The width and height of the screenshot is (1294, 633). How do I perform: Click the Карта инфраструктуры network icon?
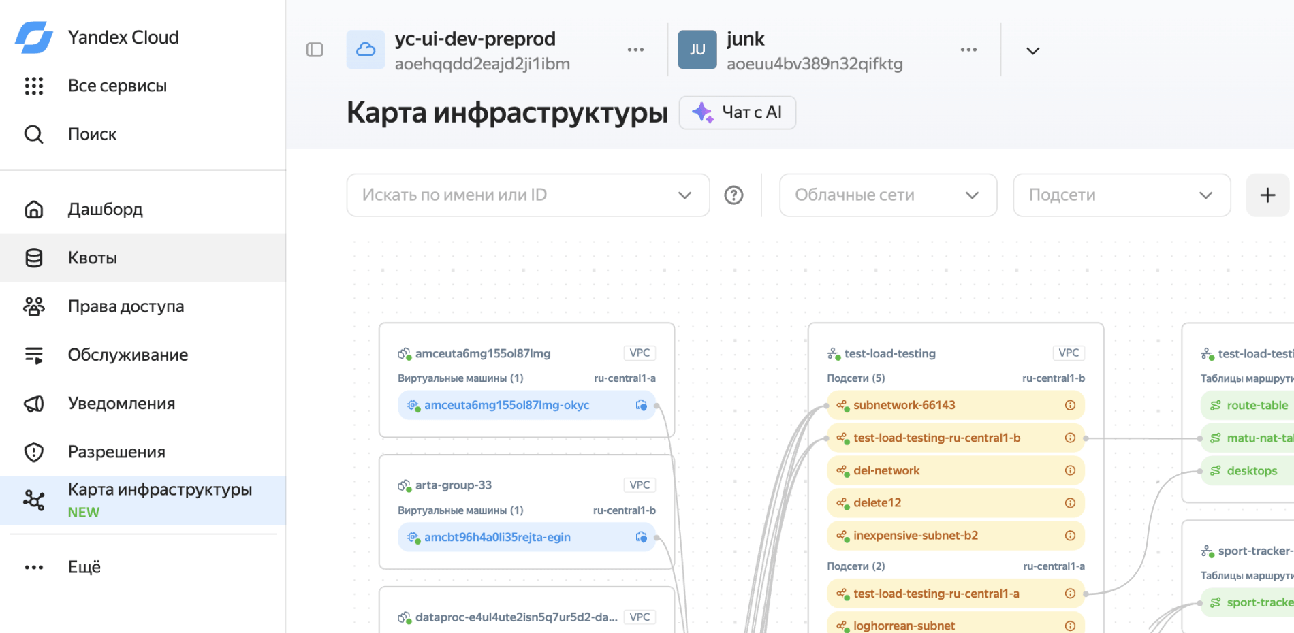(33, 500)
